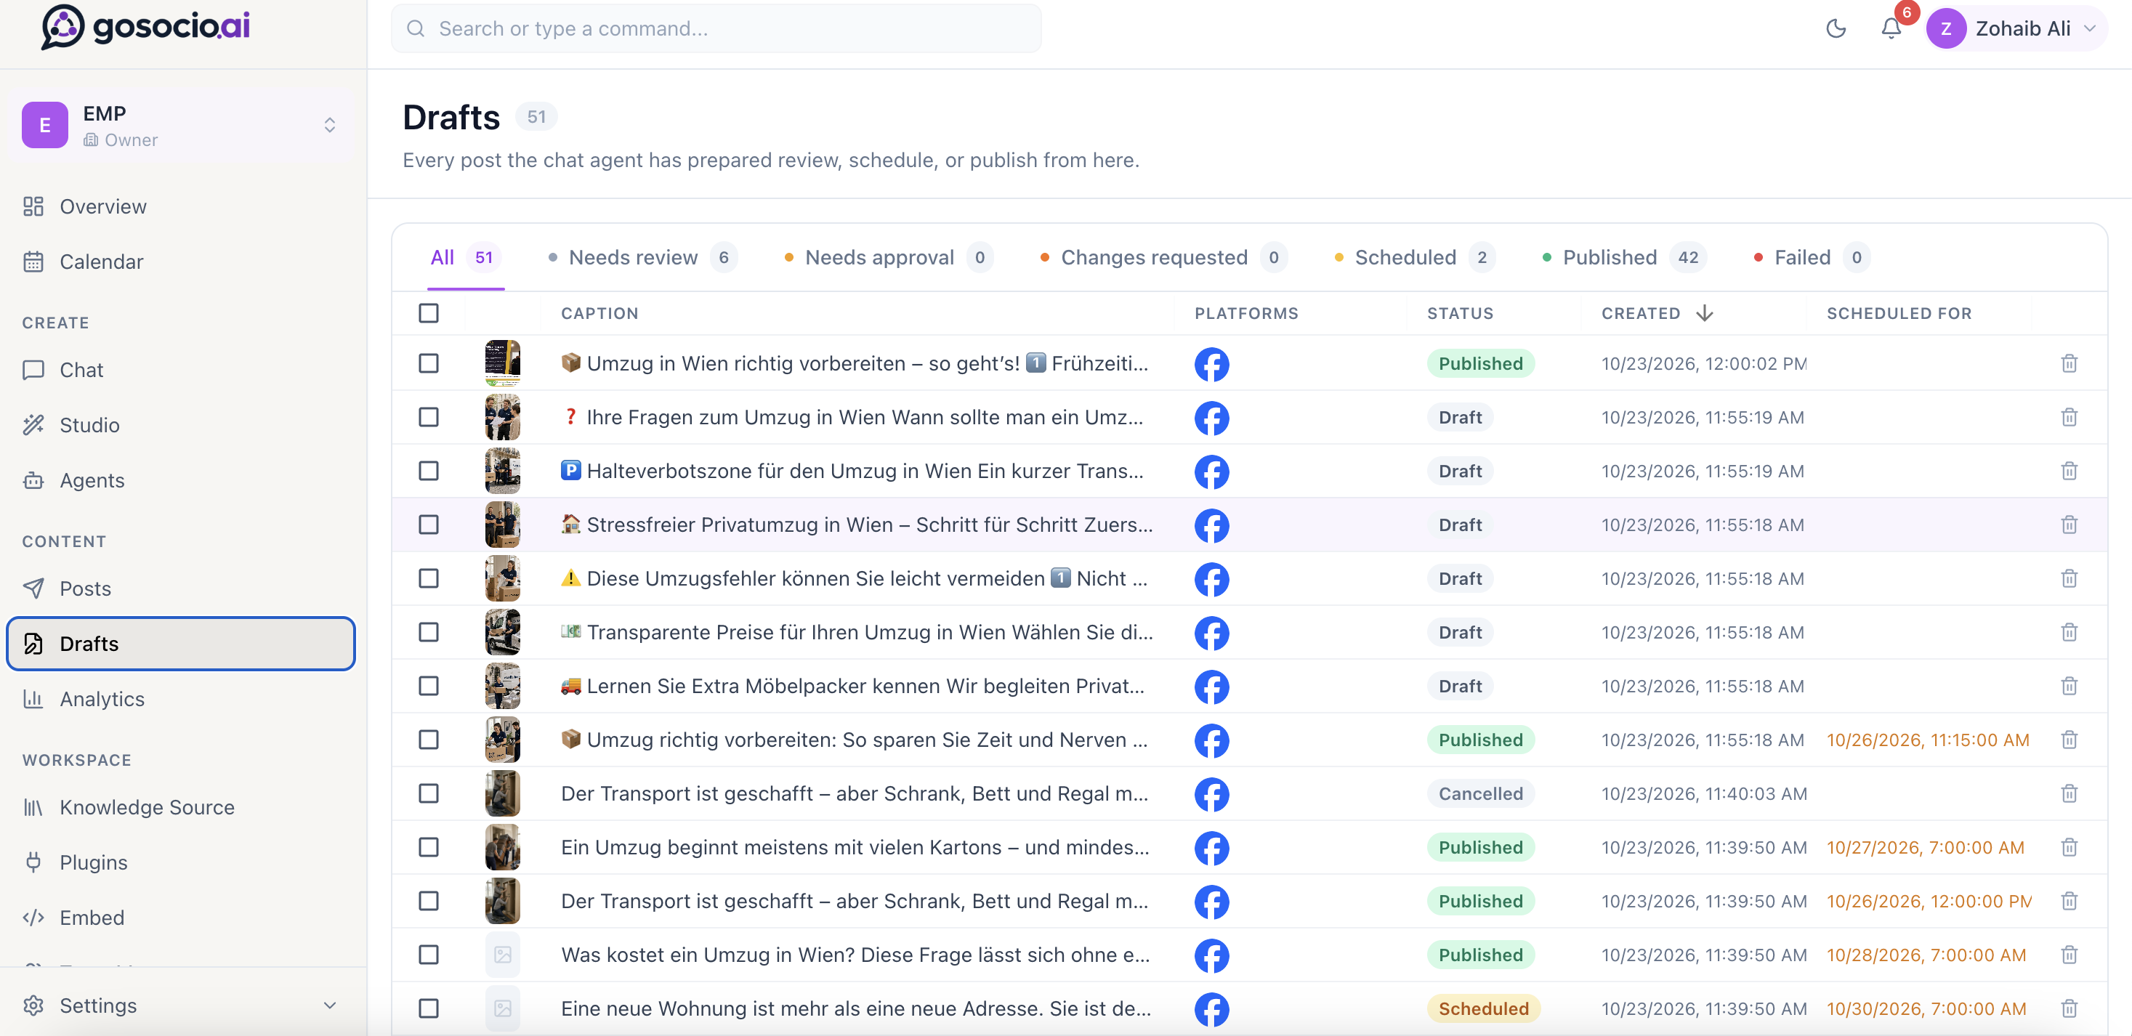The height and width of the screenshot is (1036, 2132).
Task: Select checkbox for 'Diese Umzugsfehler' draft
Action: coord(429,578)
